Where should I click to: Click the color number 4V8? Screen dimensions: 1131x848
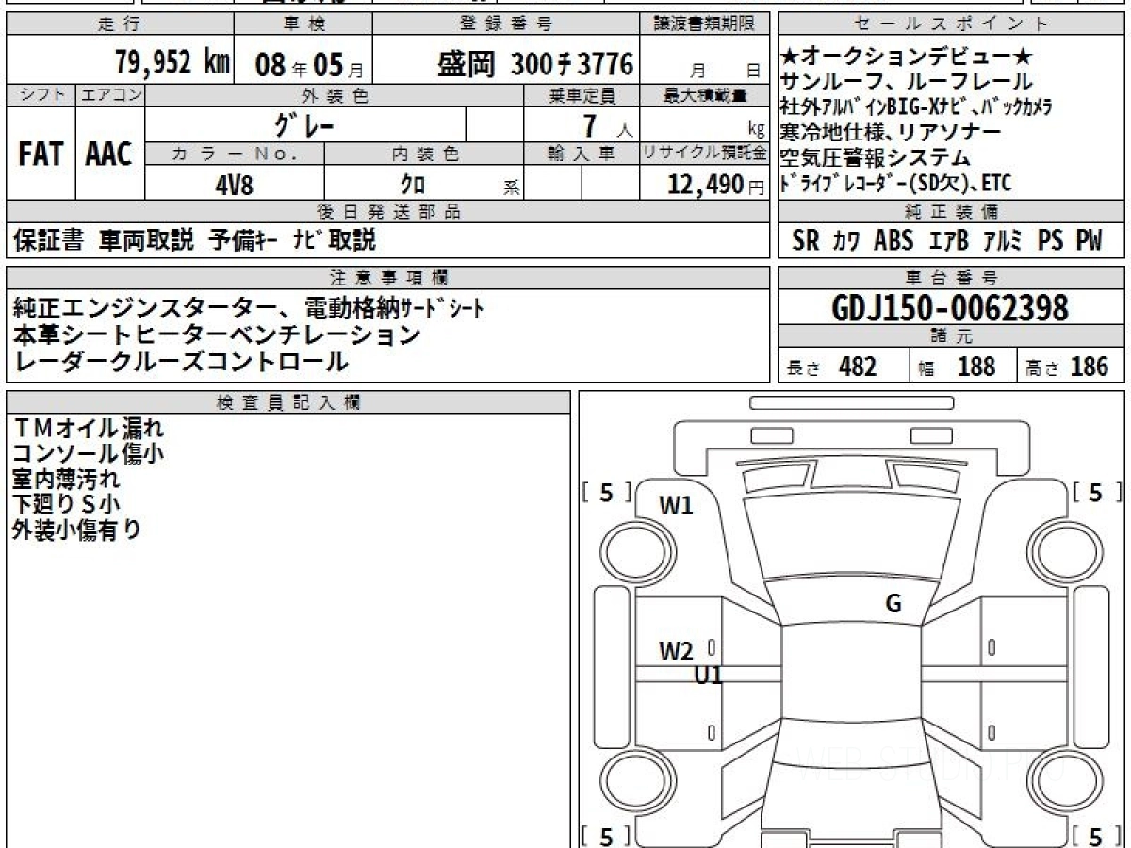click(x=234, y=185)
